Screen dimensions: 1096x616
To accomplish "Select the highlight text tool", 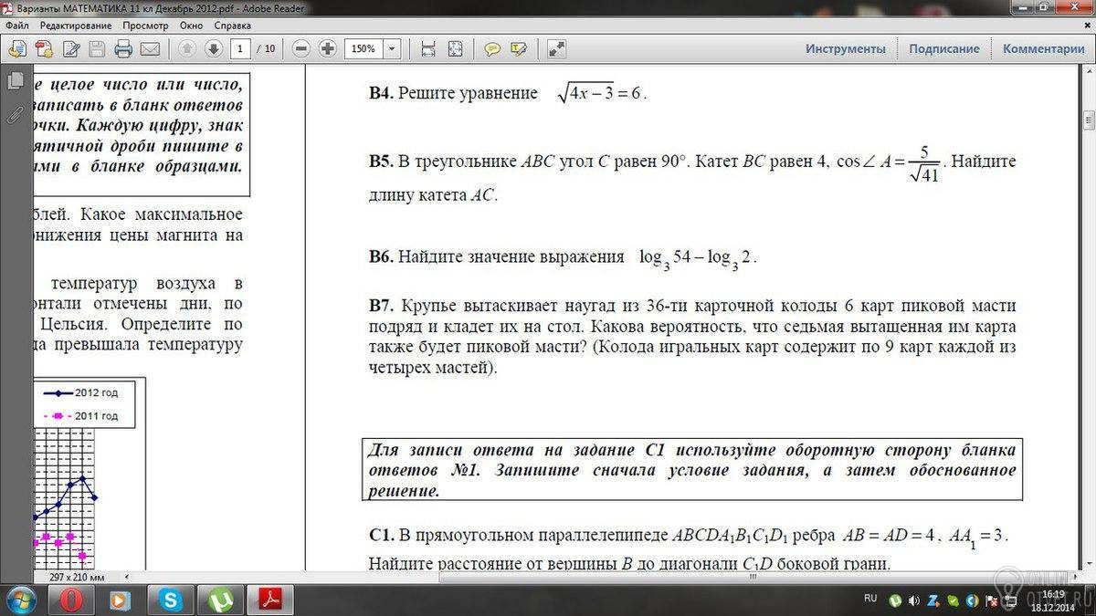I will 520,48.
